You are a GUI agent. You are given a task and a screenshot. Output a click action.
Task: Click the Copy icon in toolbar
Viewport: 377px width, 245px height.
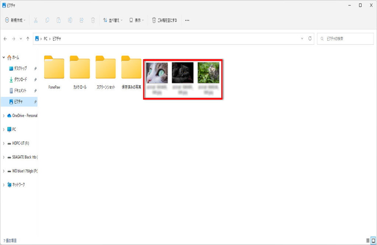[47, 20]
